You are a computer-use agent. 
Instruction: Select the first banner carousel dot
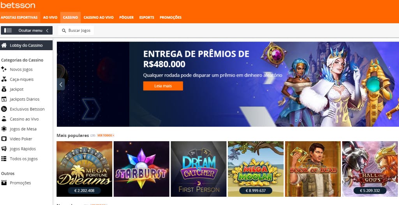296,121
